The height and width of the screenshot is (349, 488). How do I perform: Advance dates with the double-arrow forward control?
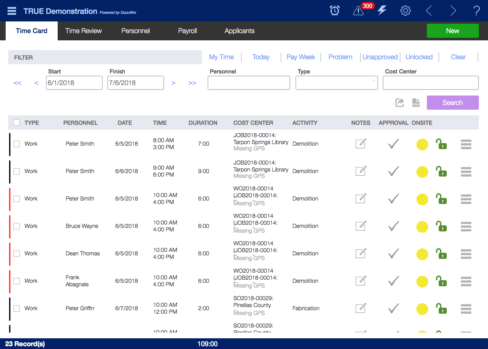coord(192,83)
